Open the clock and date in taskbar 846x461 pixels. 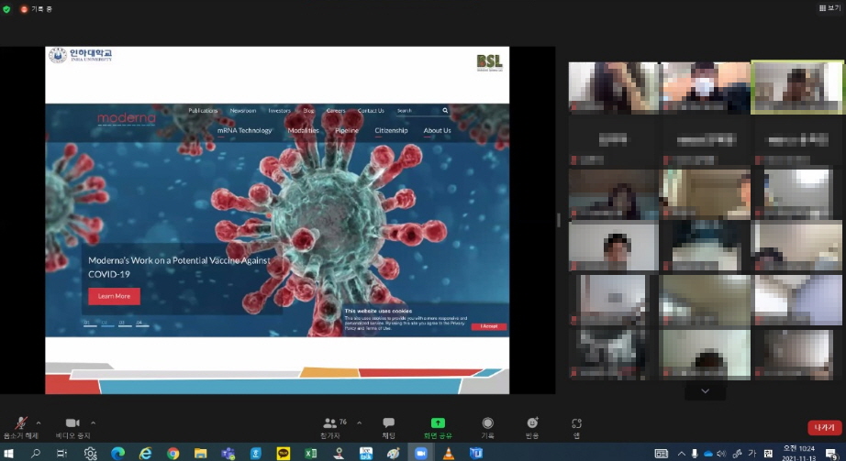coord(799,454)
